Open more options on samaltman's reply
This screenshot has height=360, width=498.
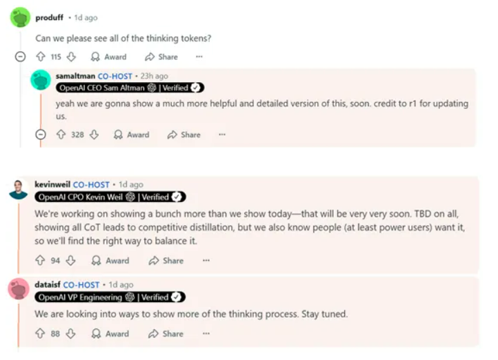[x=222, y=134]
